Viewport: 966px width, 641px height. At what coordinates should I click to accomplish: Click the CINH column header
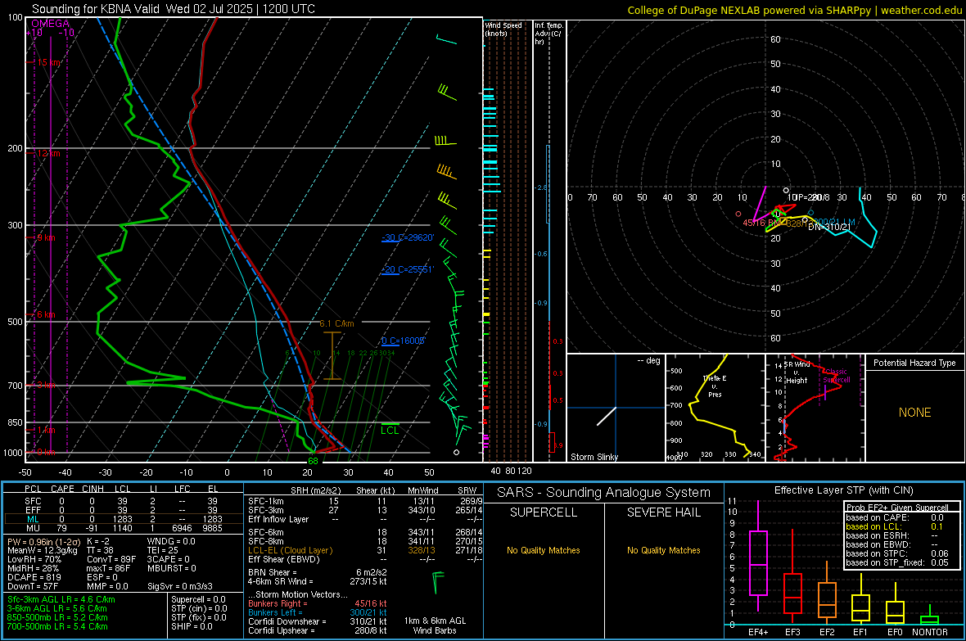93,489
